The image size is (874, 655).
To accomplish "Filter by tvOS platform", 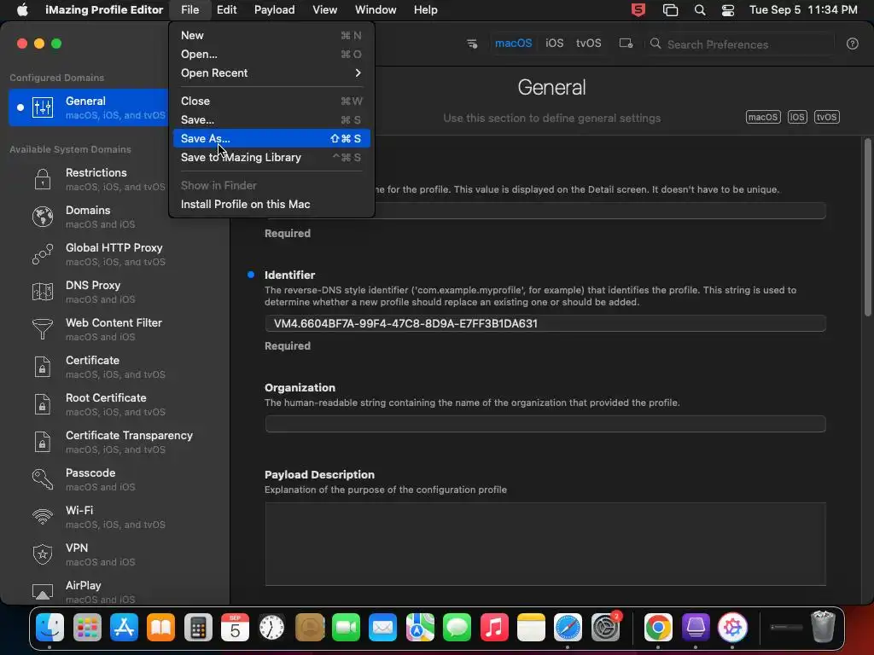I will (589, 43).
